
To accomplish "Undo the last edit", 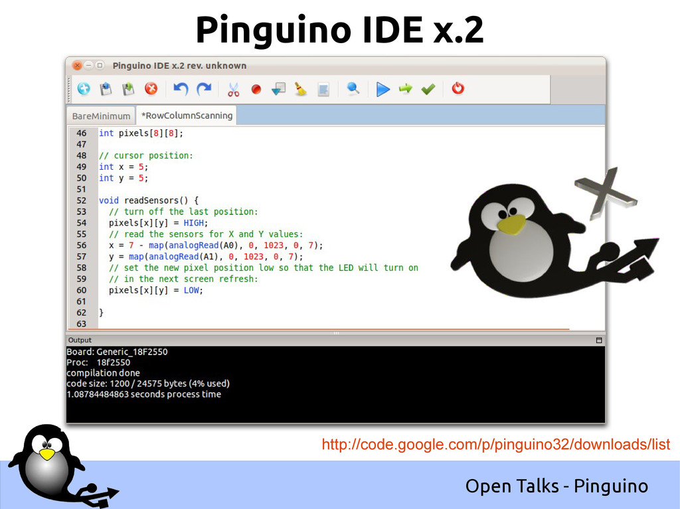I will [x=181, y=89].
